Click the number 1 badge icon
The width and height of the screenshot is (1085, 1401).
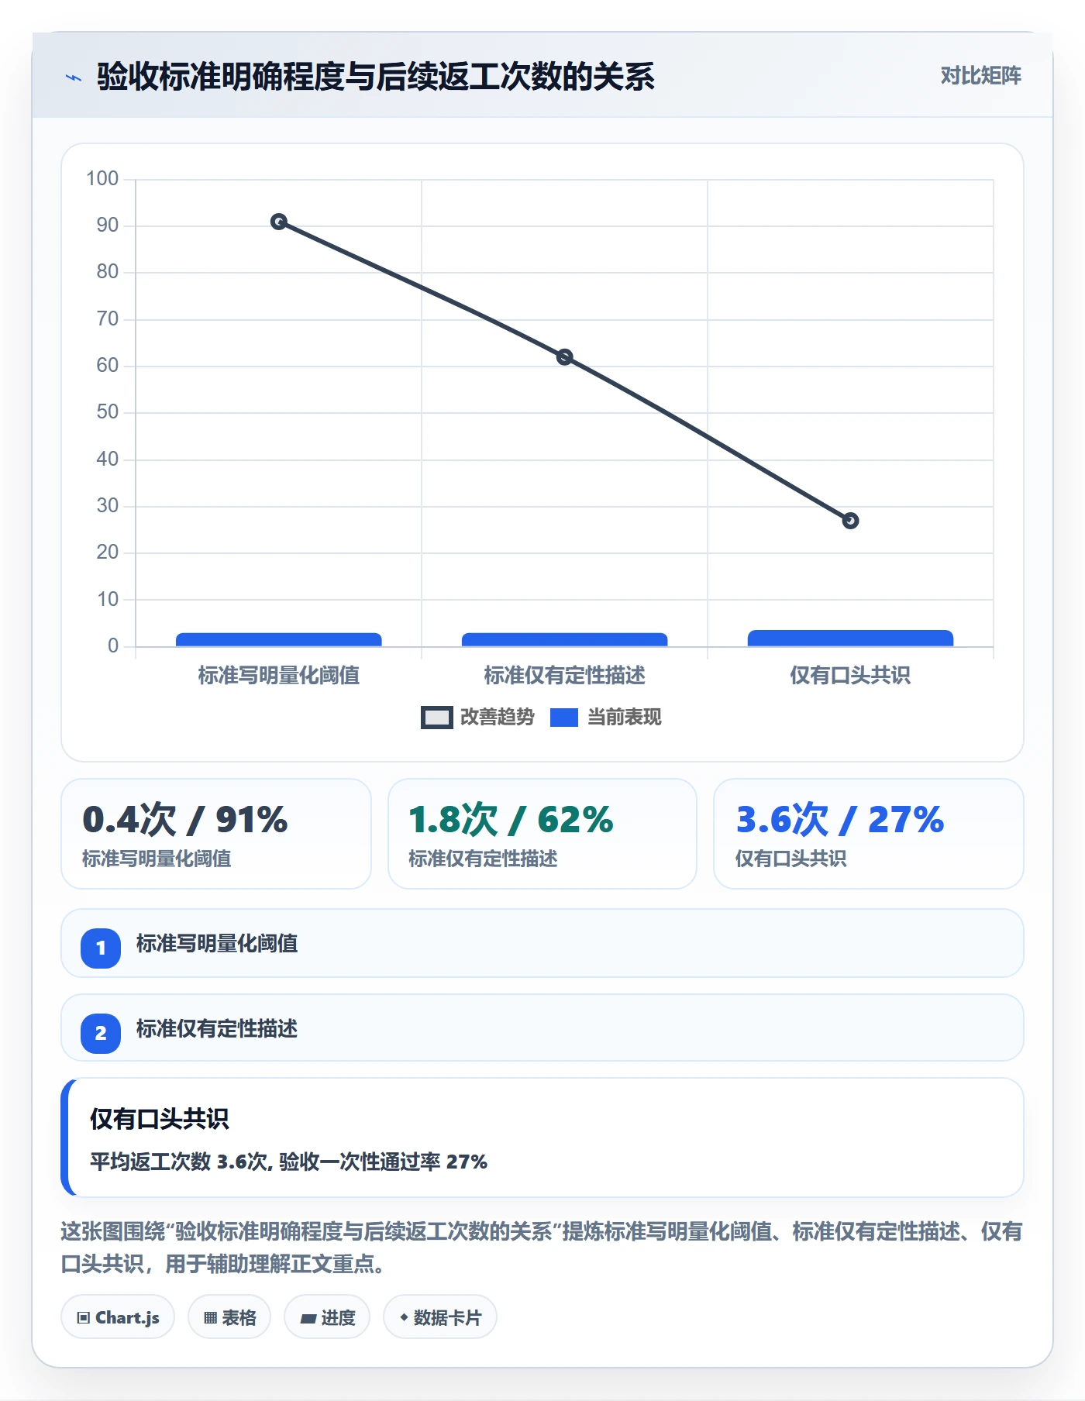[x=101, y=948]
